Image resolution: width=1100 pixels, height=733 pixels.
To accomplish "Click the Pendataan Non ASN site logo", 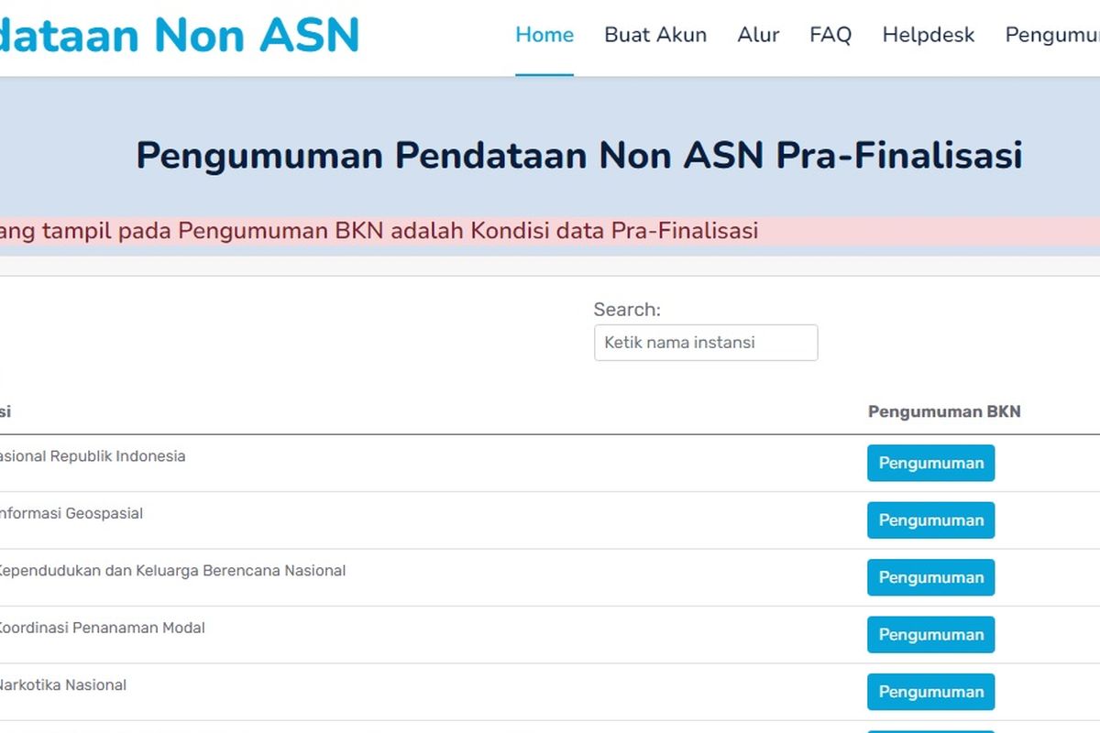I will (x=179, y=33).
